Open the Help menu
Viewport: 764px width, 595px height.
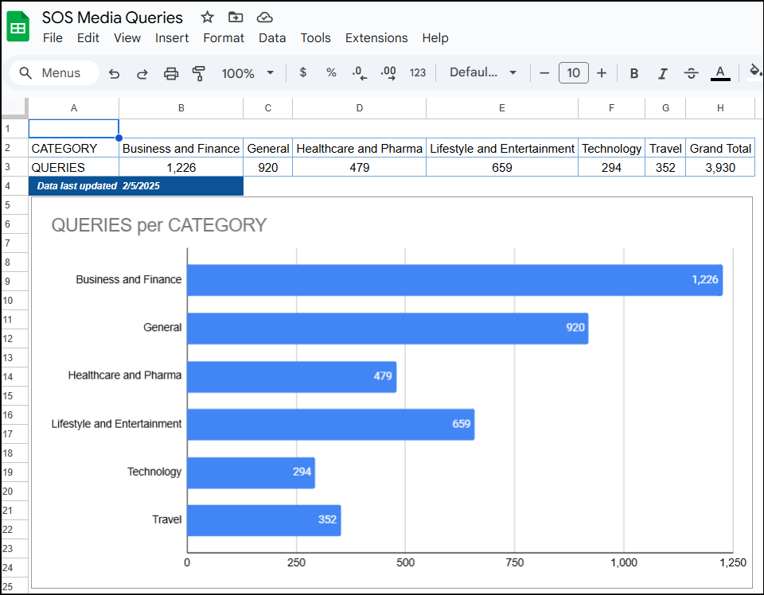[x=435, y=38]
